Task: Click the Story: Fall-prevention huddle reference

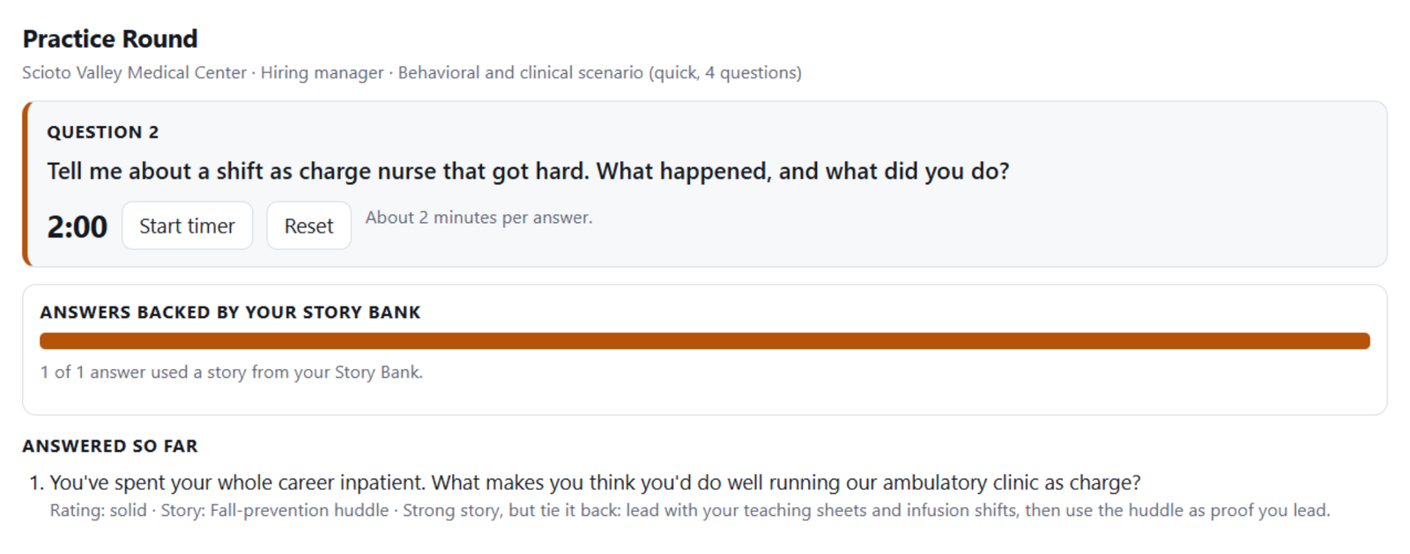Action: click(273, 510)
